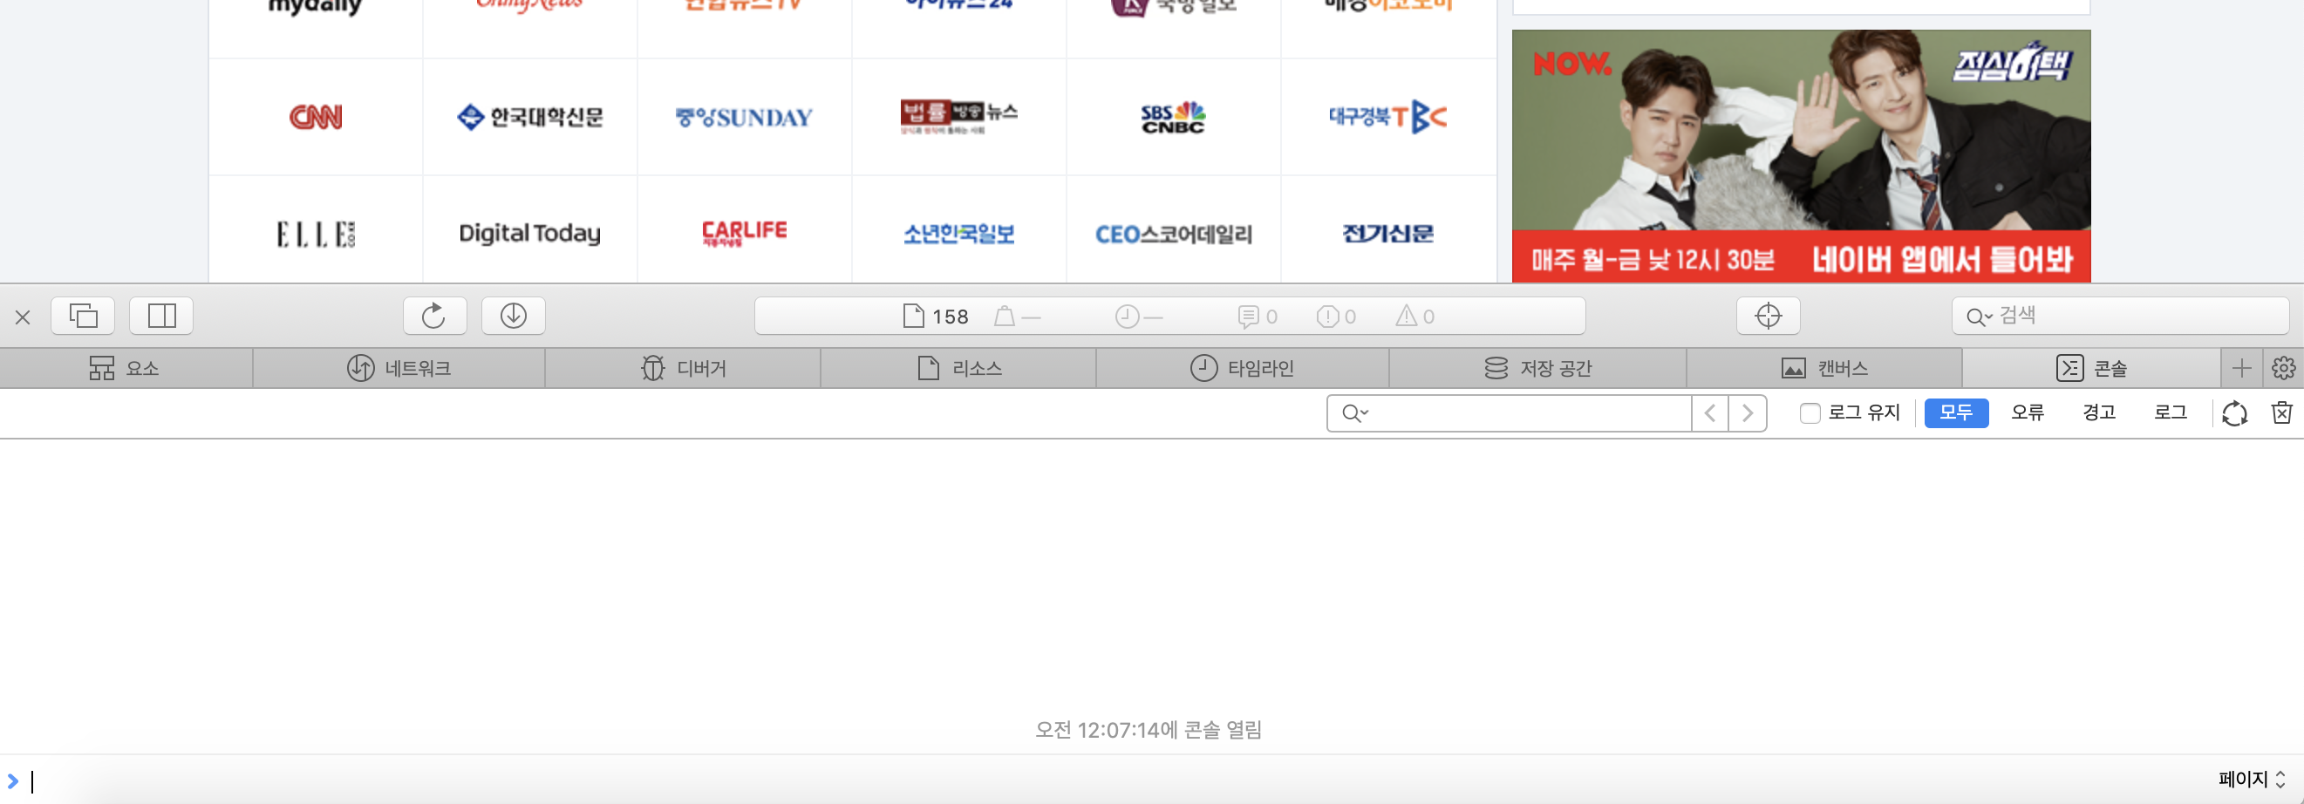Viewport: 2304px width, 804px height.
Task: Click the download web archive icon
Action: [x=514, y=316]
